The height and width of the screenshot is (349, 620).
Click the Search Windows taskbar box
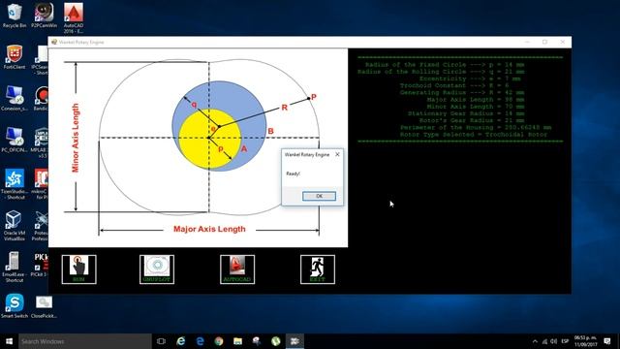pyautogui.click(x=85, y=341)
